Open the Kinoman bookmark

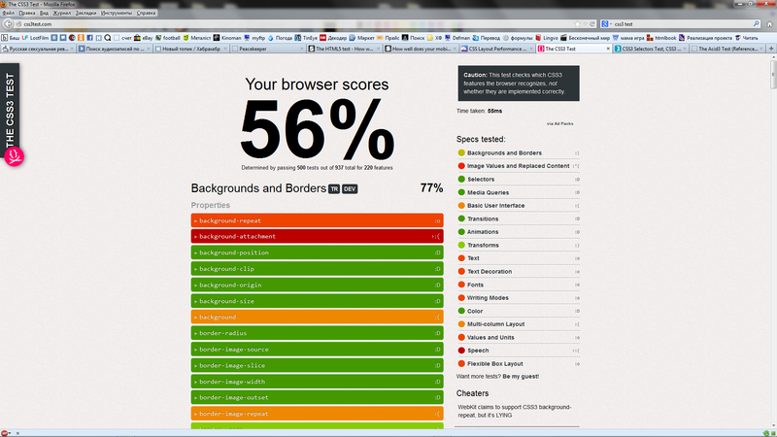point(227,38)
